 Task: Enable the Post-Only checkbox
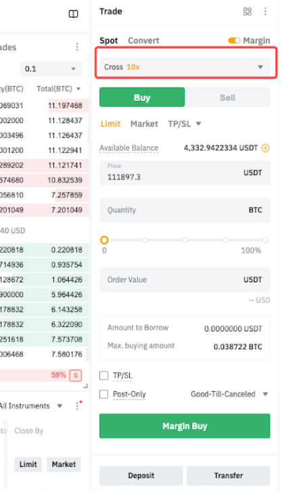[x=104, y=394]
